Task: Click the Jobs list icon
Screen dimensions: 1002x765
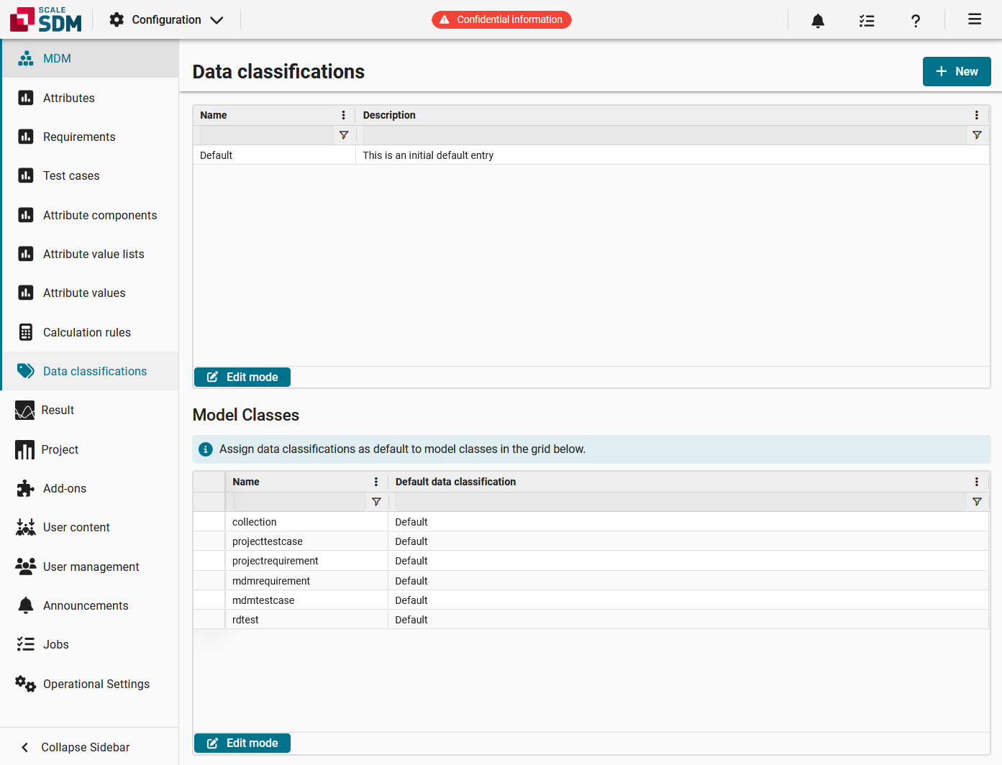Action: click(26, 644)
